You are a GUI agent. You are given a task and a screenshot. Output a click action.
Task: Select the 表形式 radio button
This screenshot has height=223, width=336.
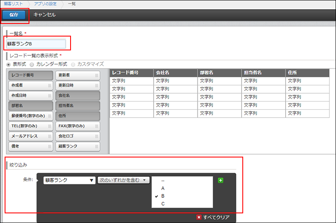(9, 64)
